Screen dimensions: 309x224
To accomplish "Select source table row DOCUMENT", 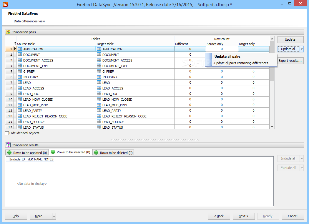I will tap(56, 55).
